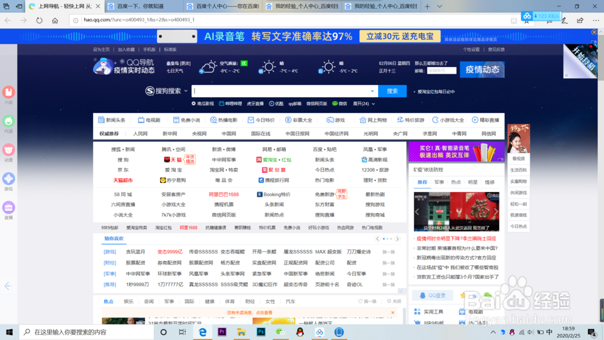Open WeChat in taskbar
The width and height of the screenshot is (604, 340).
click(280, 332)
